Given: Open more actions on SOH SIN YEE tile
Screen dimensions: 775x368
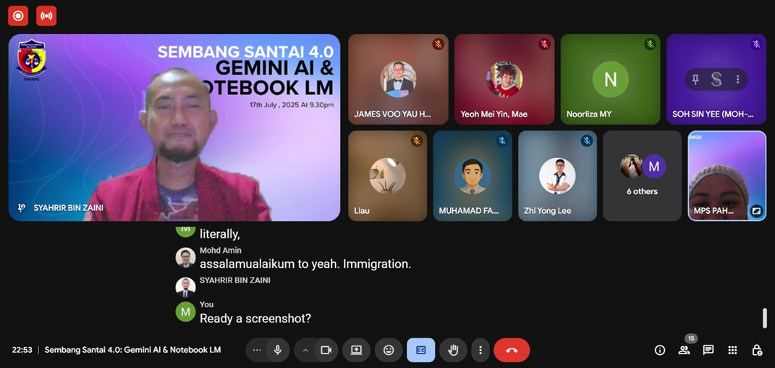Looking at the screenshot, I should (x=737, y=80).
